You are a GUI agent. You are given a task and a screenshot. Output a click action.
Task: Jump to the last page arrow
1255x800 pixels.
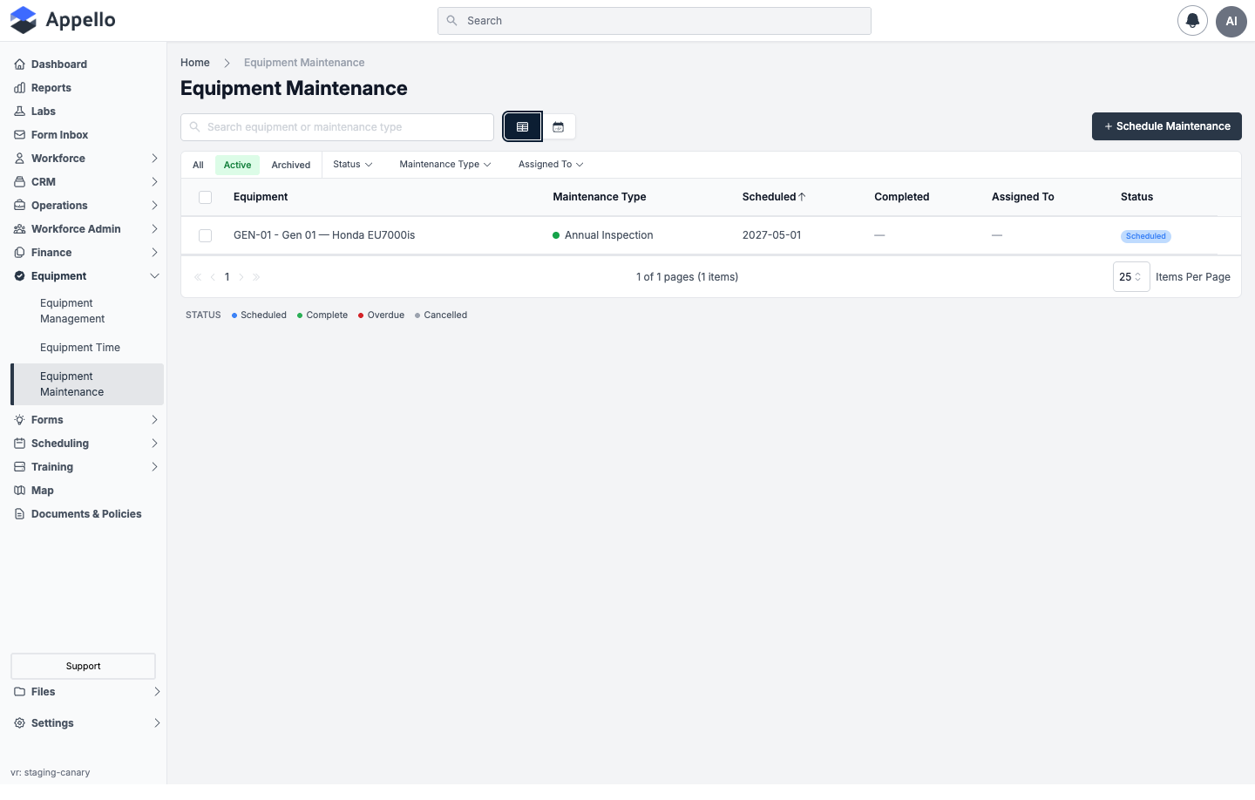pyautogui.click(x=256, y=277)
